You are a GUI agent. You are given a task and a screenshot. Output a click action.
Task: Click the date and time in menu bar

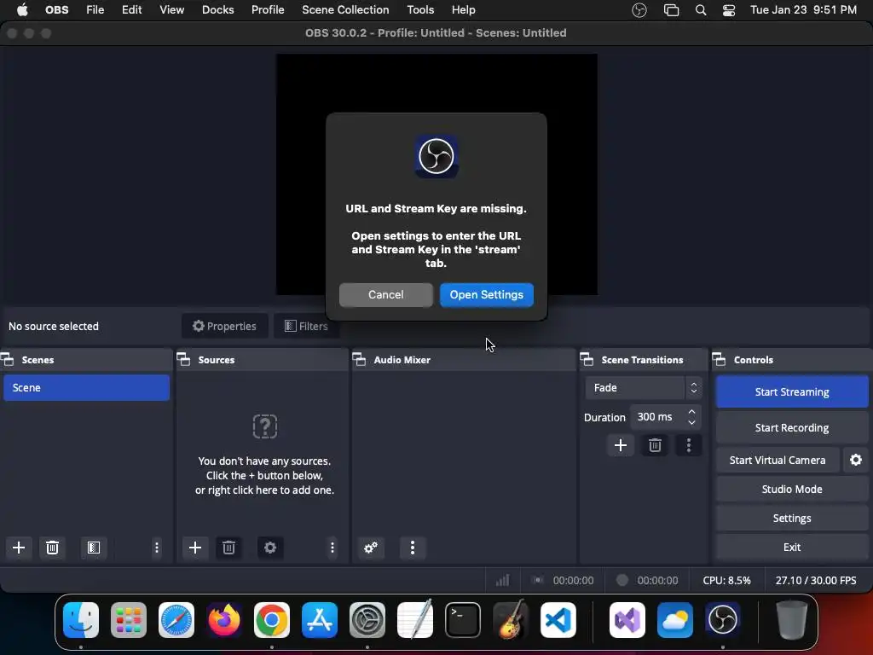click(x=803, y=10)
